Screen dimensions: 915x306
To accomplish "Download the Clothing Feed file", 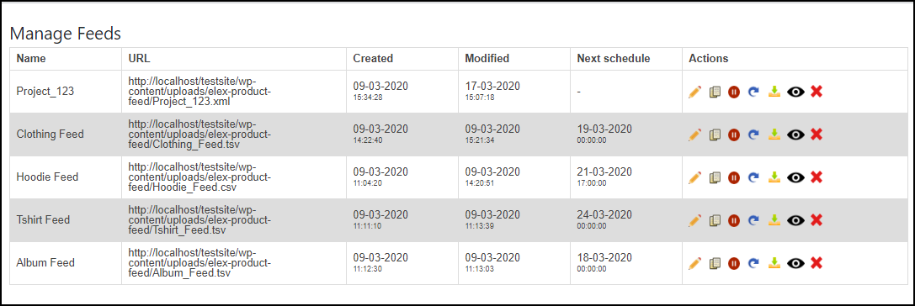I will pyautogui.click(x=774, y=135).
